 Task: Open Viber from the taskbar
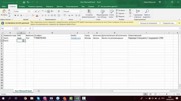pyautogui.click(x=45, y=98)
